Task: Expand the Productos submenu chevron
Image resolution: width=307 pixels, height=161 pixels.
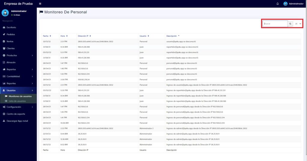Action: [32, 55]
